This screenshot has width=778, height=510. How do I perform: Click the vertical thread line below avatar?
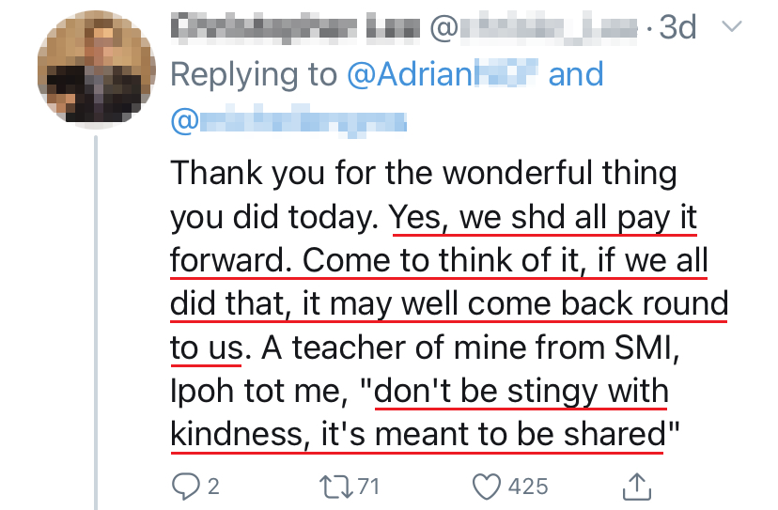[96, 329]
